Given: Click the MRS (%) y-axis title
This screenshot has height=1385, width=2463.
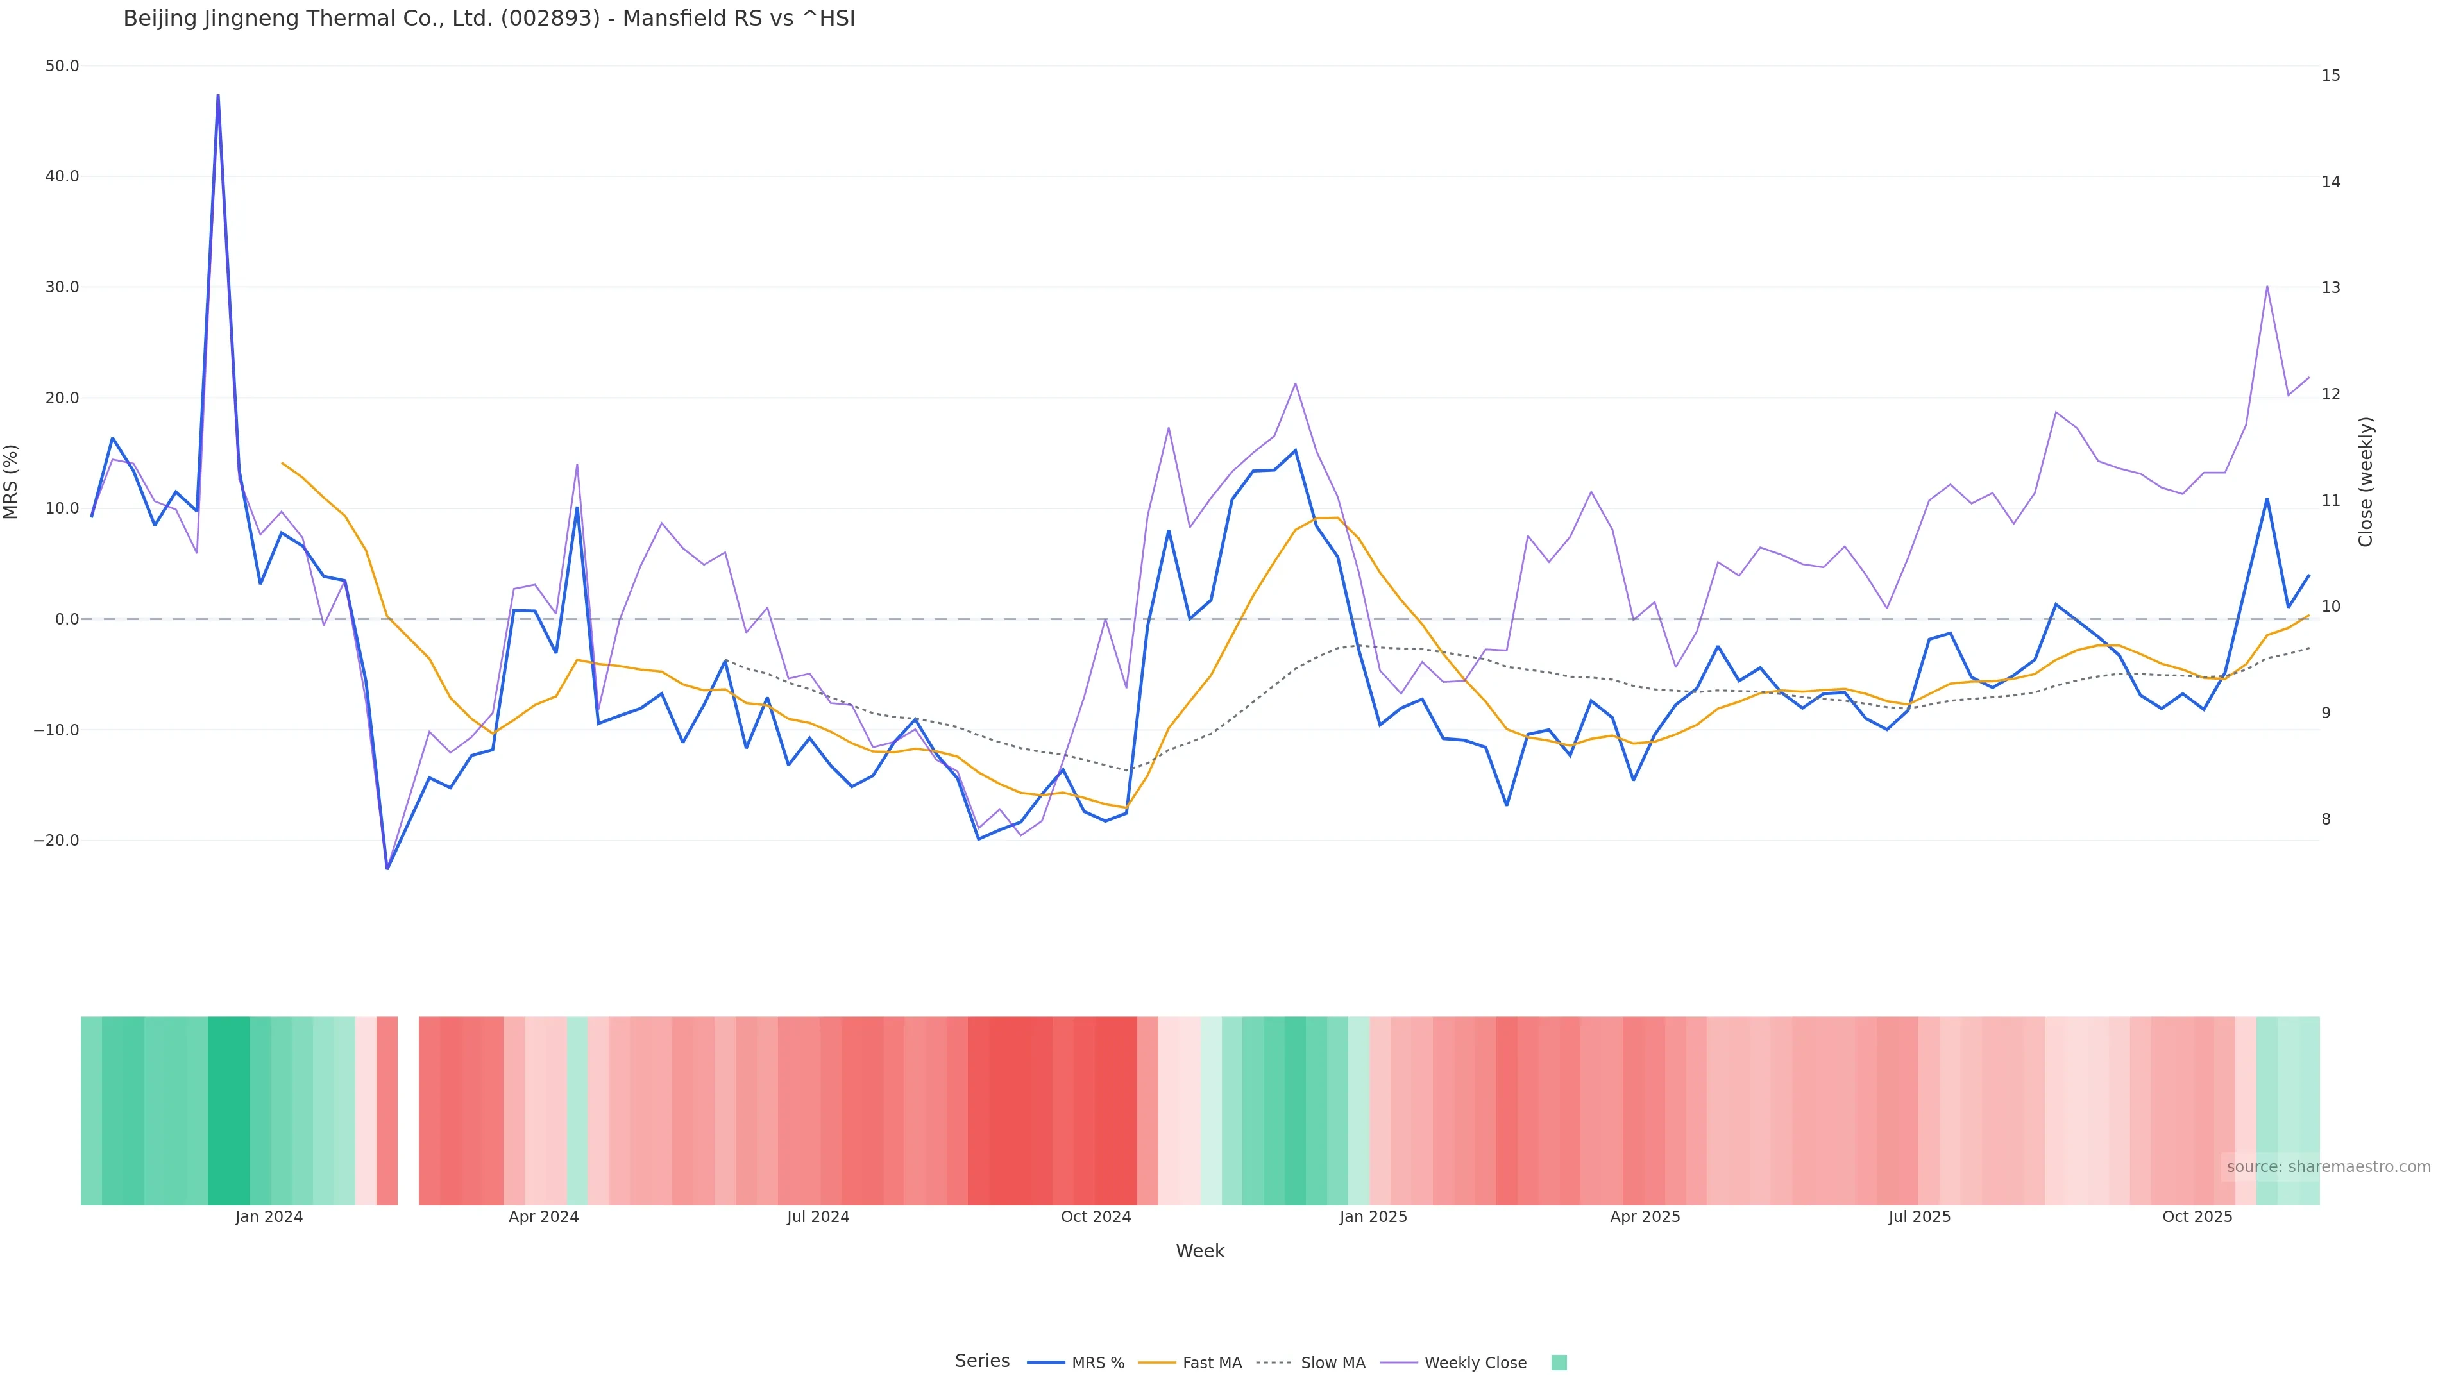Looking at the screenshot, I should (12, 482).
